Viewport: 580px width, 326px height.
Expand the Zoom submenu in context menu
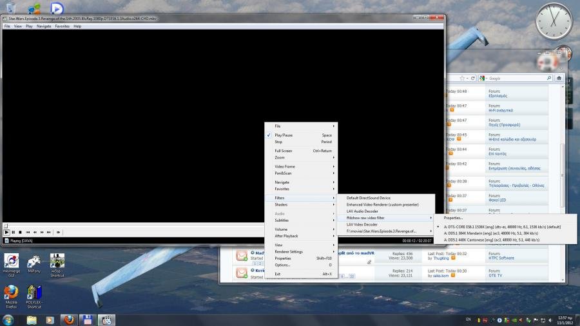pyautogui.click(x=301, y=157)
